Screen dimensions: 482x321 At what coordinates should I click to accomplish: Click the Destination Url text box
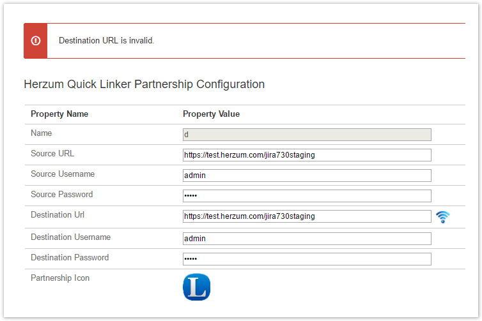tap(307, 216)
